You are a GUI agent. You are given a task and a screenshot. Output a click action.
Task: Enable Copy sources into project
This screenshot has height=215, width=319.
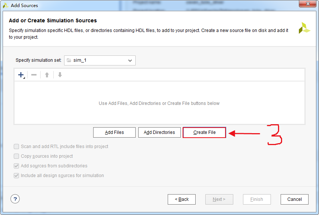(16, 156)
